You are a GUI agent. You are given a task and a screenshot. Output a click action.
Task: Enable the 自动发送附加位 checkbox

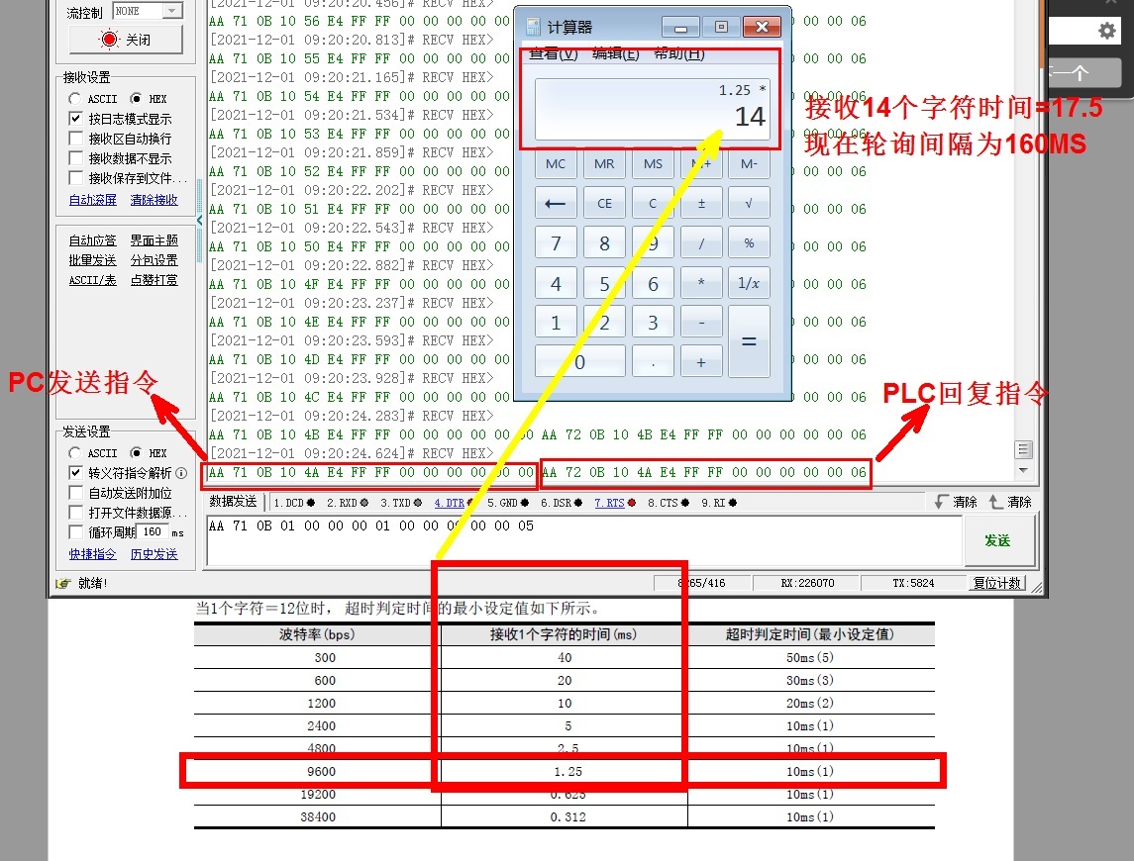(76, 493)
